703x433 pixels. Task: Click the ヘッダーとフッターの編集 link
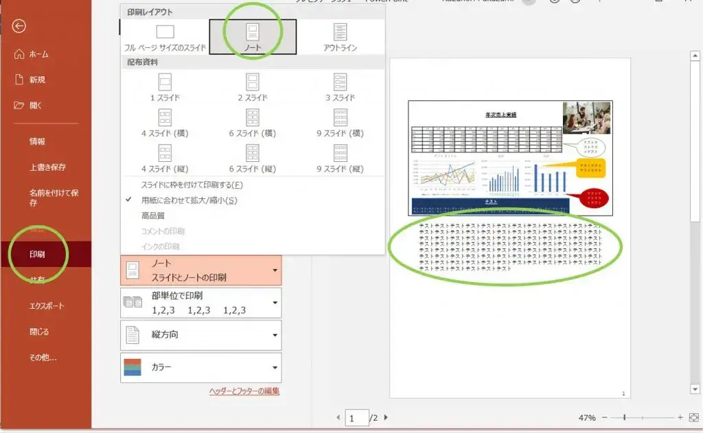[x=244, y=391]
